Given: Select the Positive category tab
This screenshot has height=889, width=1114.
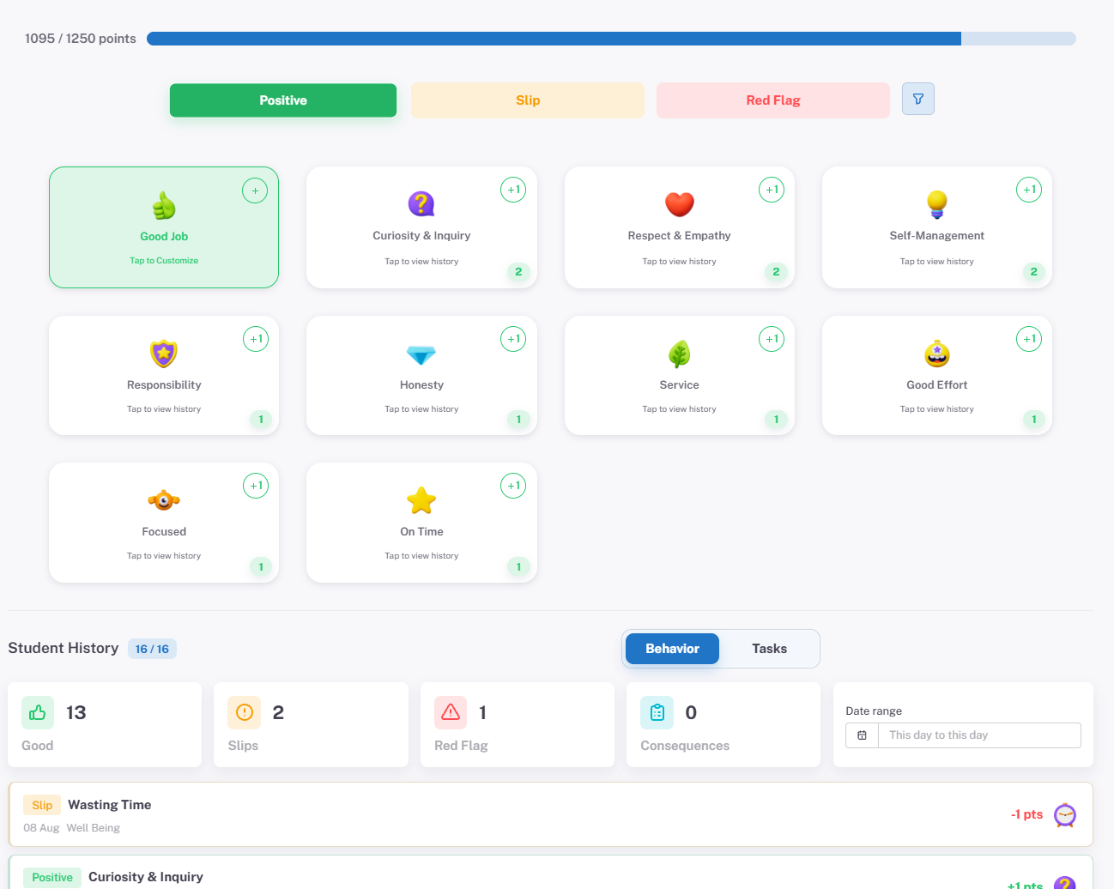Looking at the screenshot, I should (283, 100).
